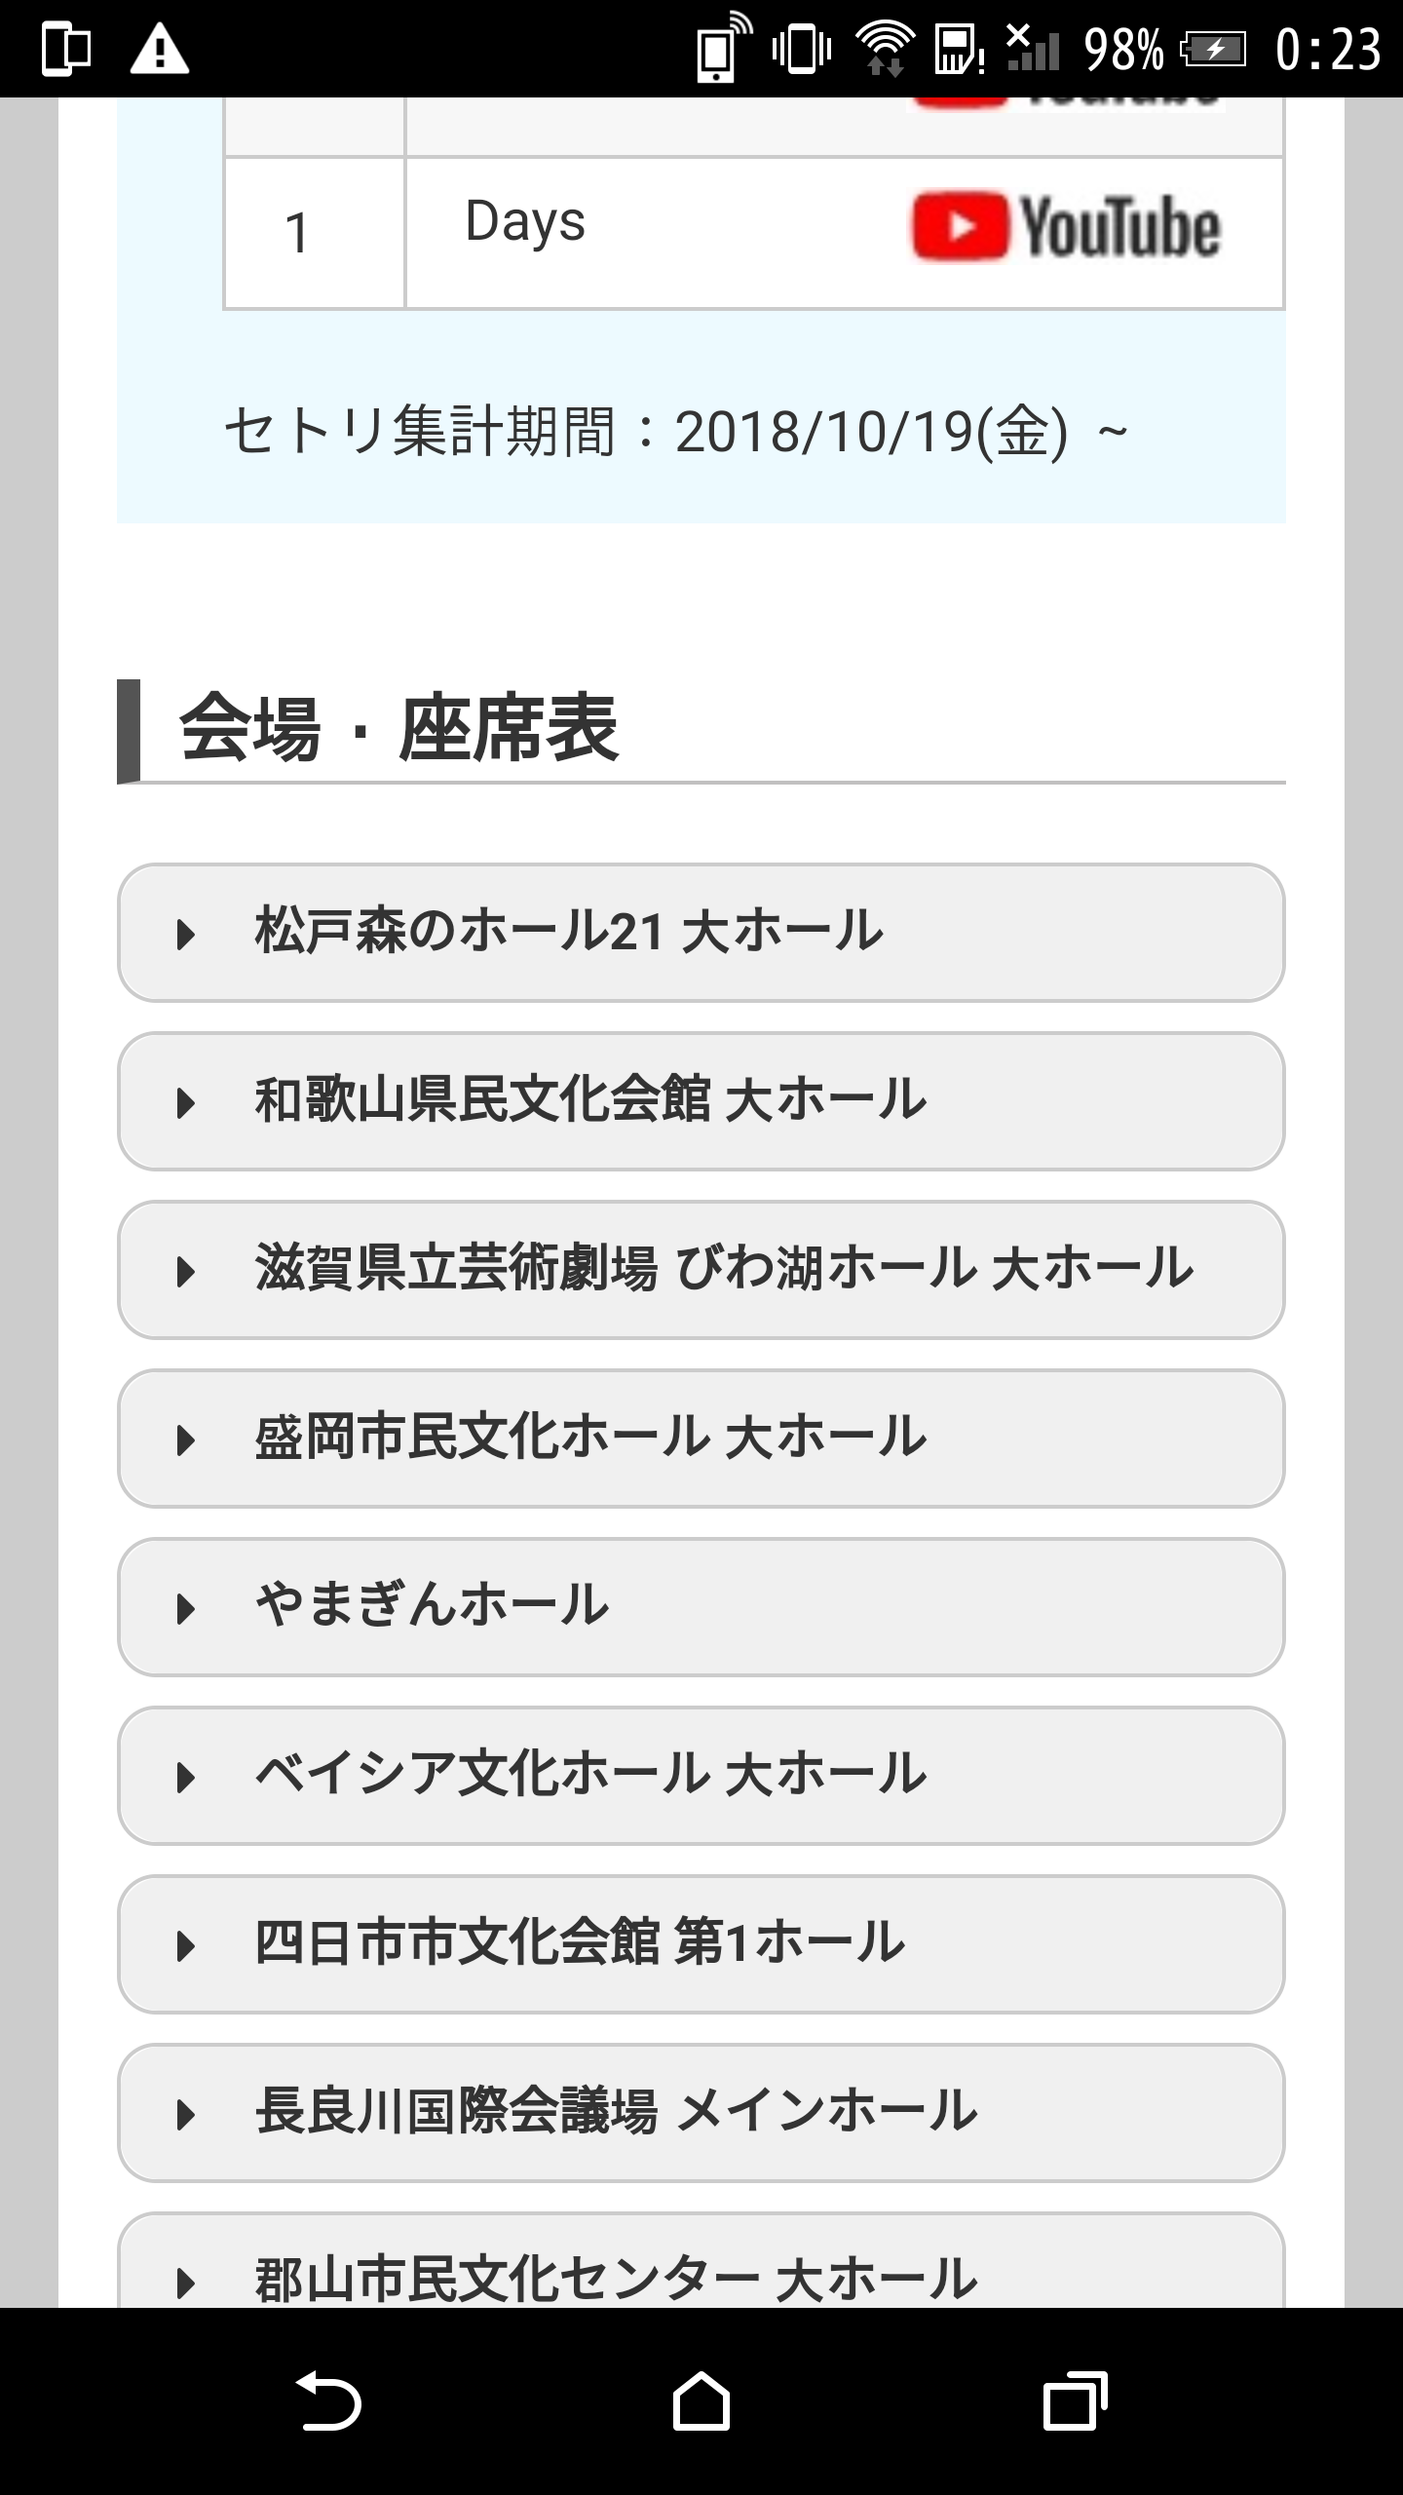Expand 松戸森のホール21 大ホール seating chart
The width and height of the screenshot is (1403, 2495).
point(701,933)
